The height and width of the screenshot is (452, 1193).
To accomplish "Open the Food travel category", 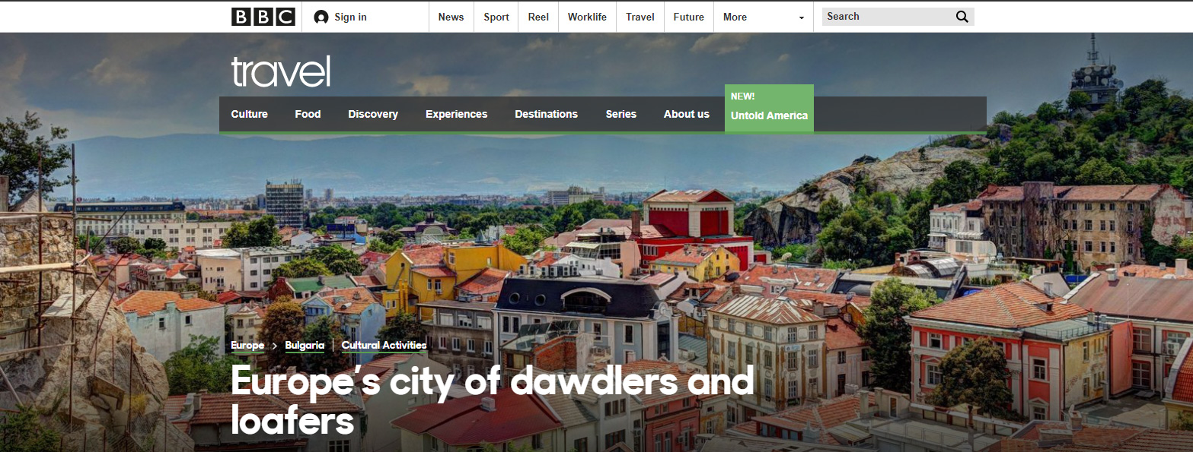I will coord(308,114).
